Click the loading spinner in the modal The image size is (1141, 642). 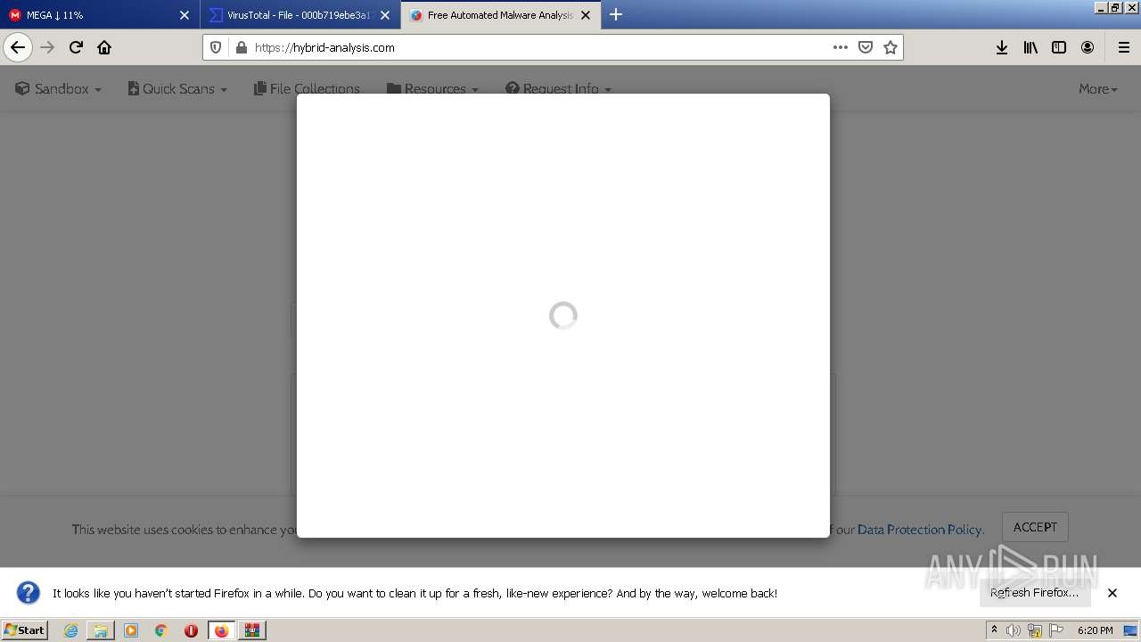point(563,316)
